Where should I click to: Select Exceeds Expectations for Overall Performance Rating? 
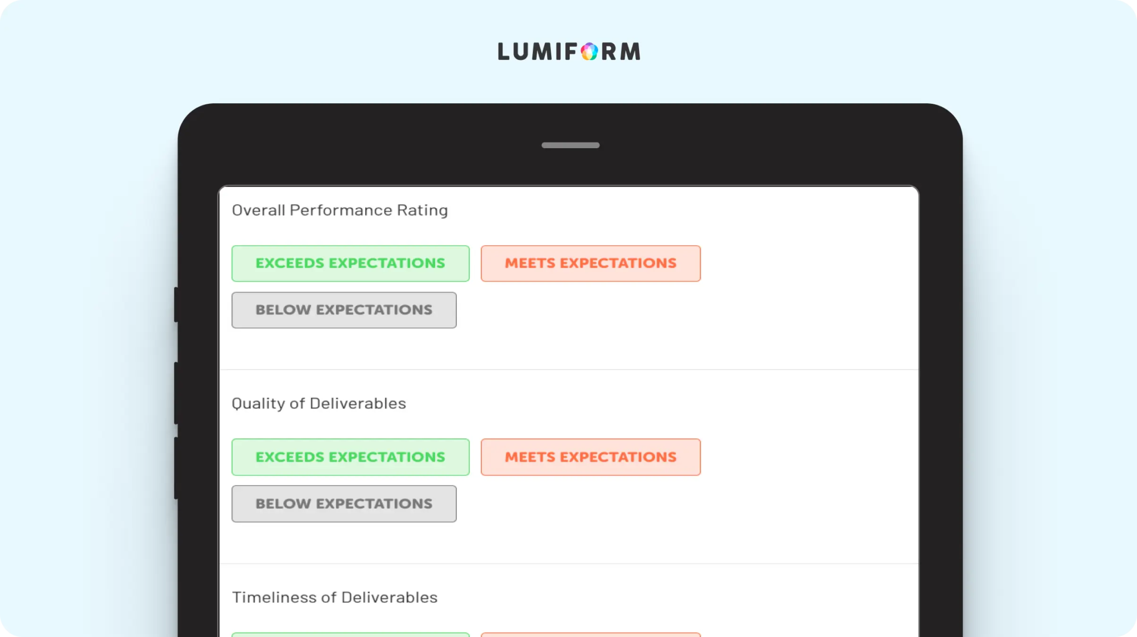[350, 264]
